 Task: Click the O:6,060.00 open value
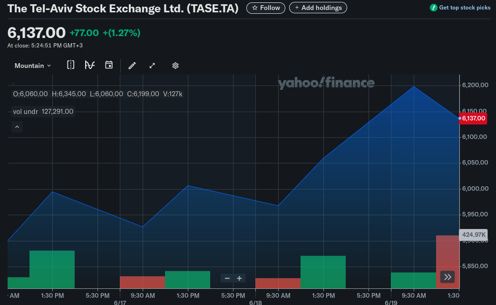click(30, 94)
